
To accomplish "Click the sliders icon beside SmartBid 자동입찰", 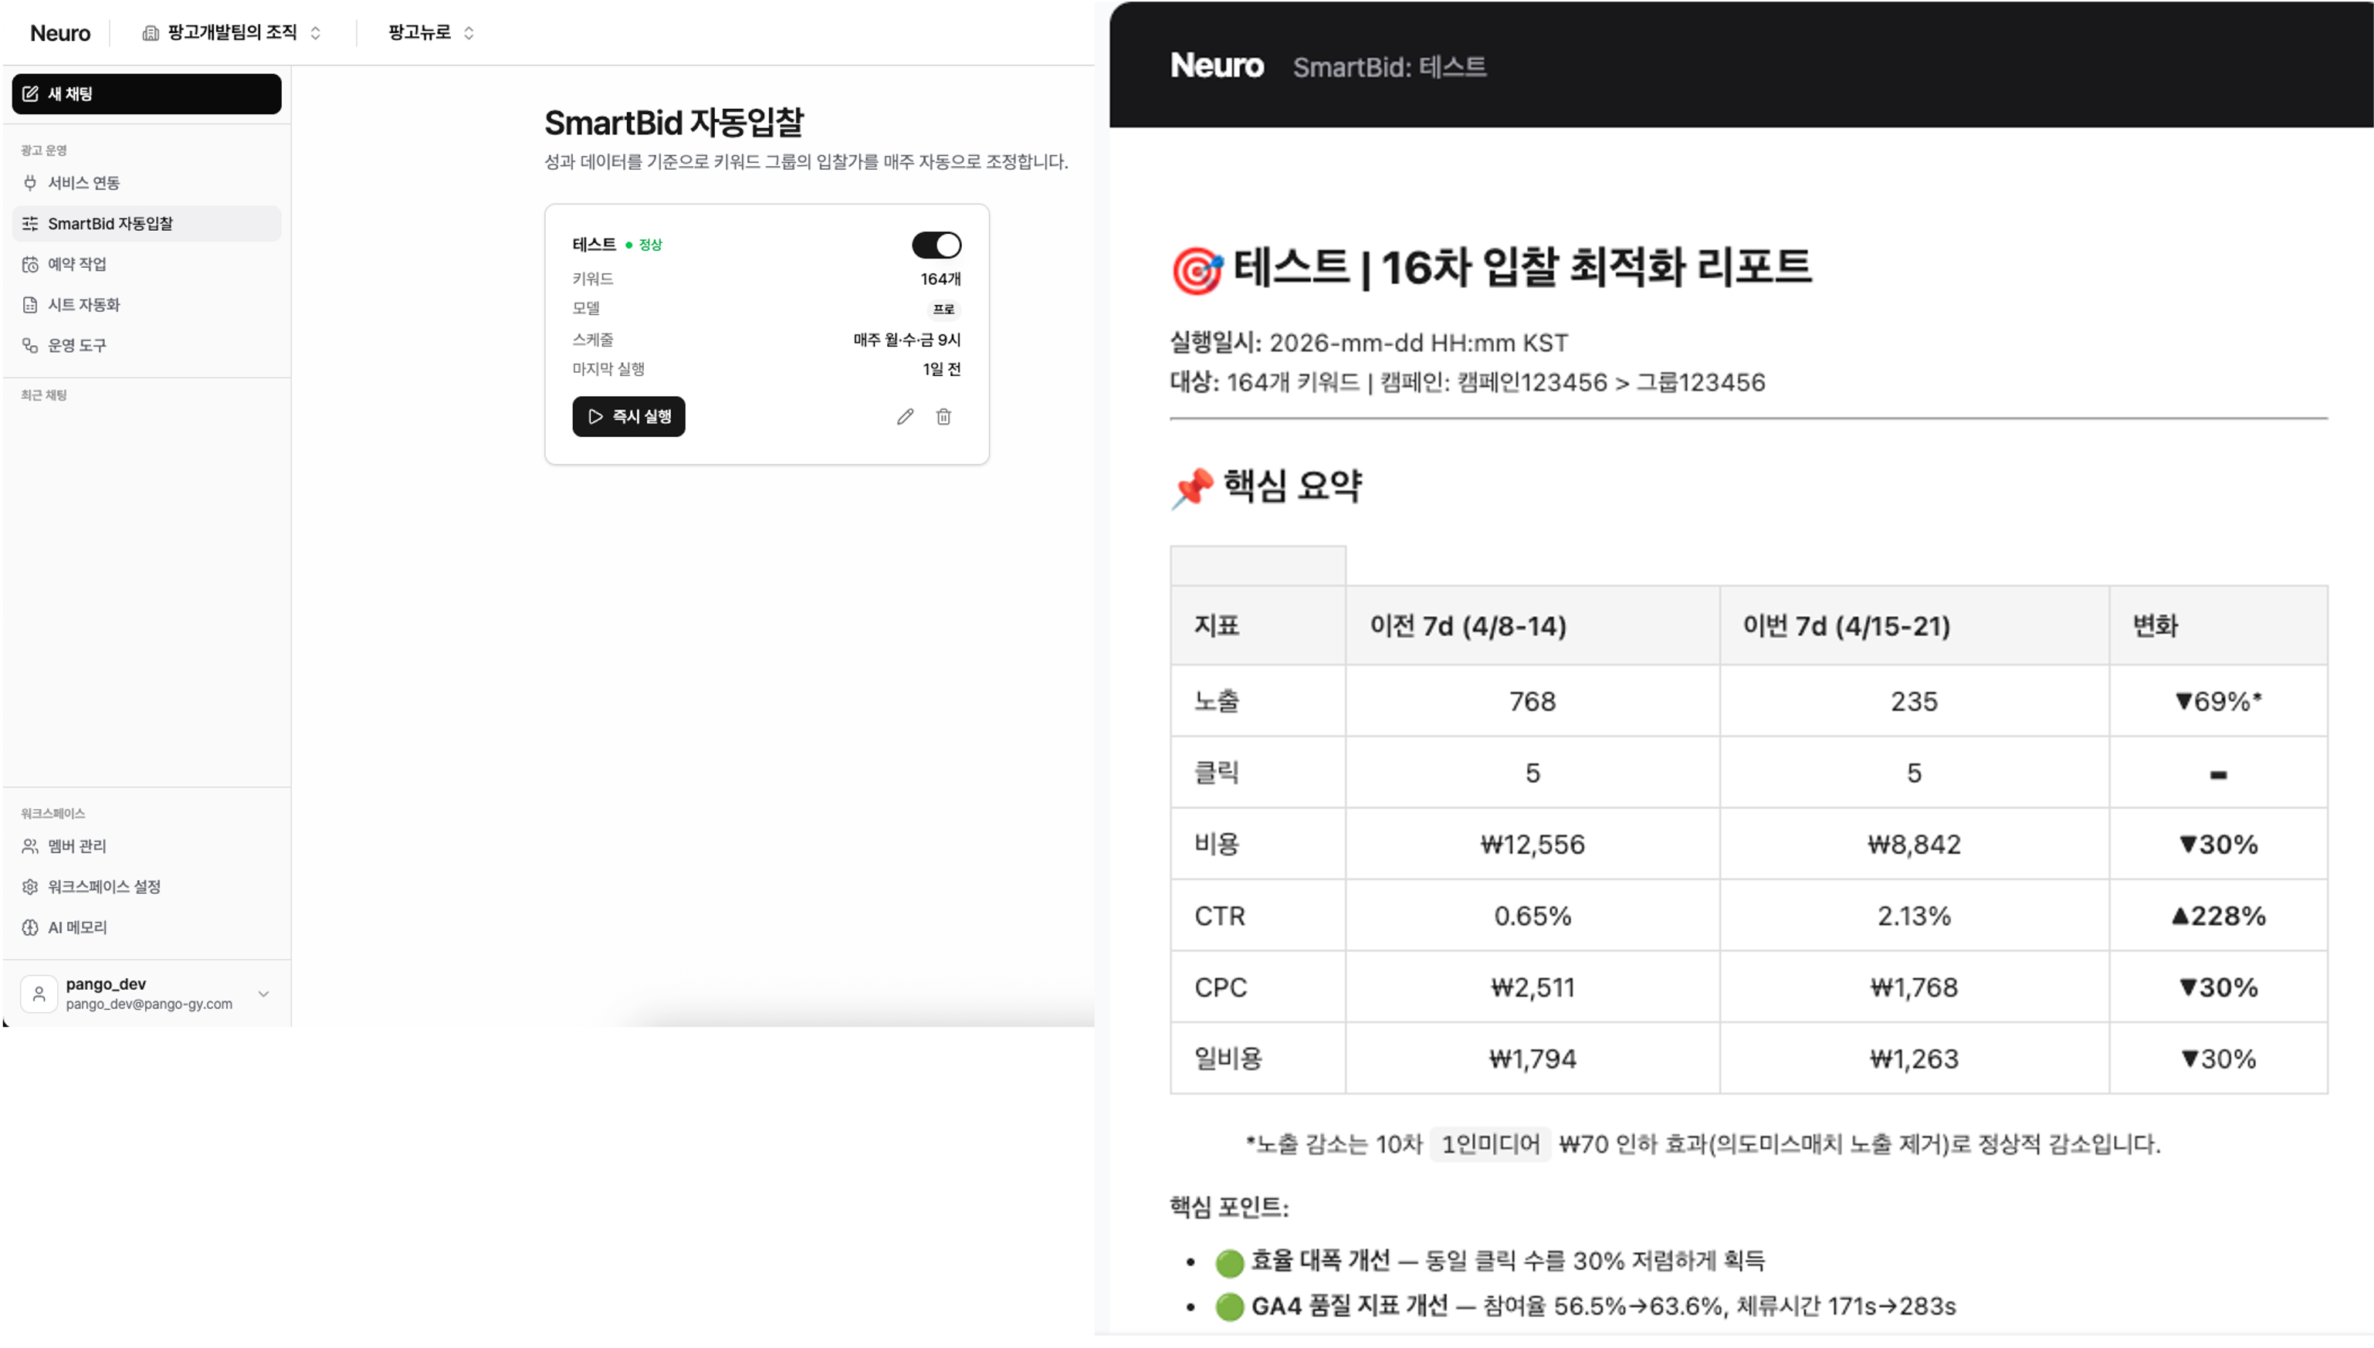I will point(31,223).
